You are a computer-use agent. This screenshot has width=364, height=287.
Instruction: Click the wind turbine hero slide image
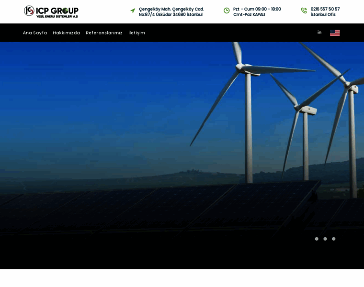[x=182, y=155]
